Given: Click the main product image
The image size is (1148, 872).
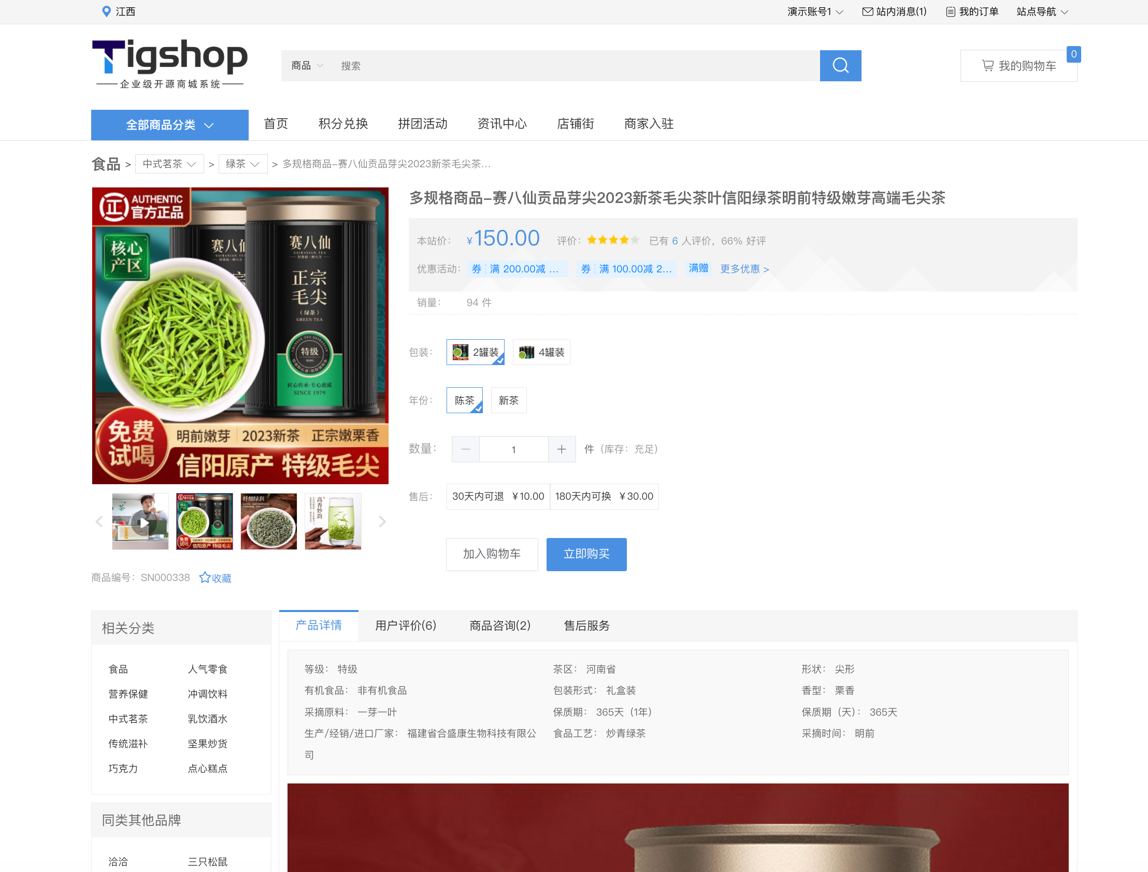Looking at the screenshot, I should 240,336.
